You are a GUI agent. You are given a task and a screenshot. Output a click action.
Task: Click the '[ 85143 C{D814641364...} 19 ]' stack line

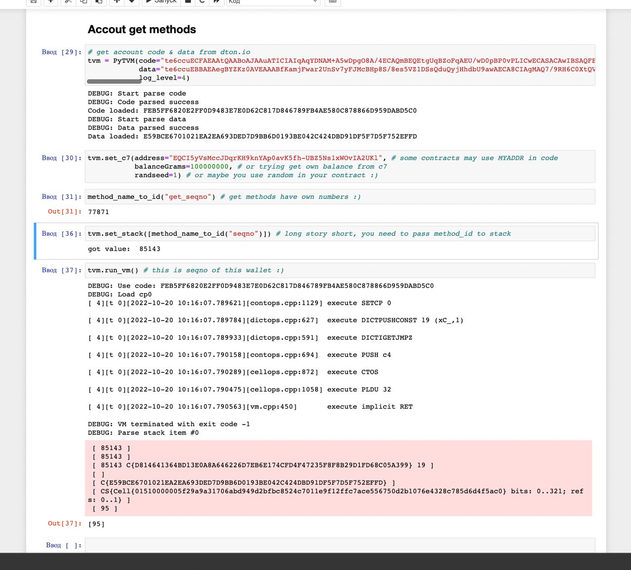[x=263, y=465]
